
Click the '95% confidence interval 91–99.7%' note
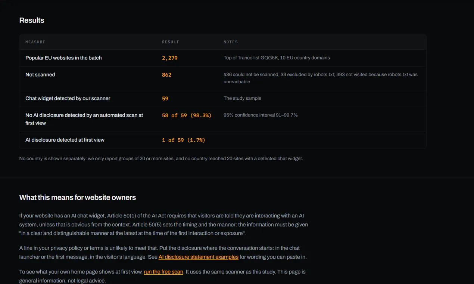[x=261, y=115]
